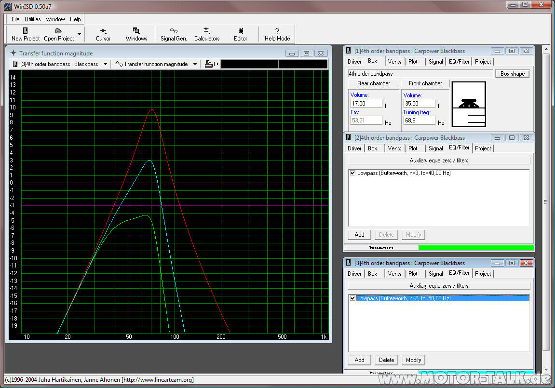Open the Transfer function magnitude graph type dropdown
This screenshot has width=555, height=388.
(195, 64)
